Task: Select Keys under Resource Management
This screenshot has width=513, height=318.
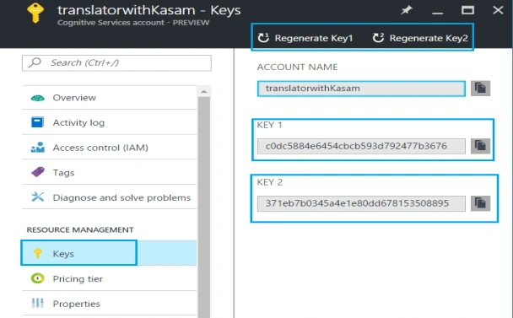Action: pos(109,253)
